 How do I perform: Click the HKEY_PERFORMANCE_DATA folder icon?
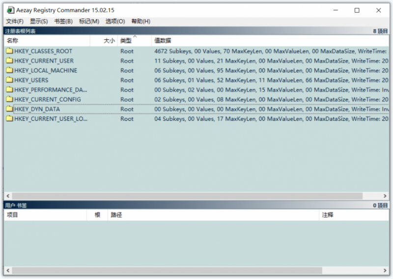(9, 89)
